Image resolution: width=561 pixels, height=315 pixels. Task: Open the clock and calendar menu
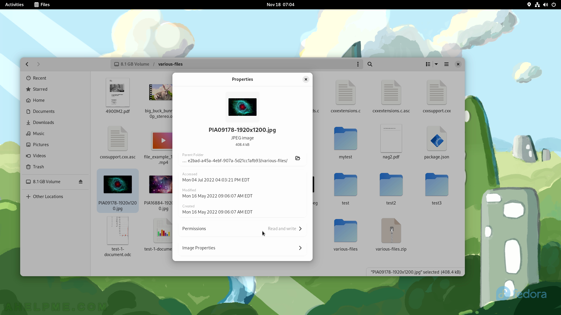click(280, 5)
